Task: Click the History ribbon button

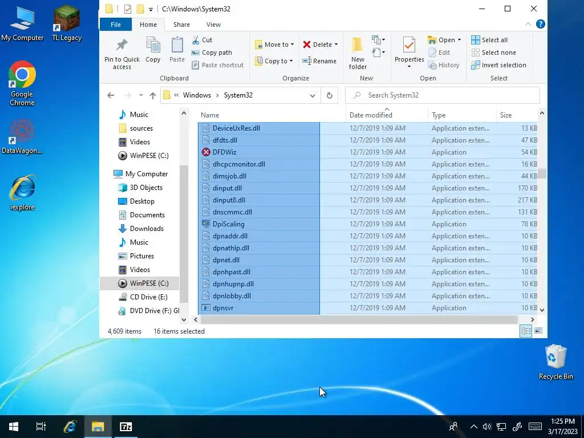Action: (x=444, y=65)
